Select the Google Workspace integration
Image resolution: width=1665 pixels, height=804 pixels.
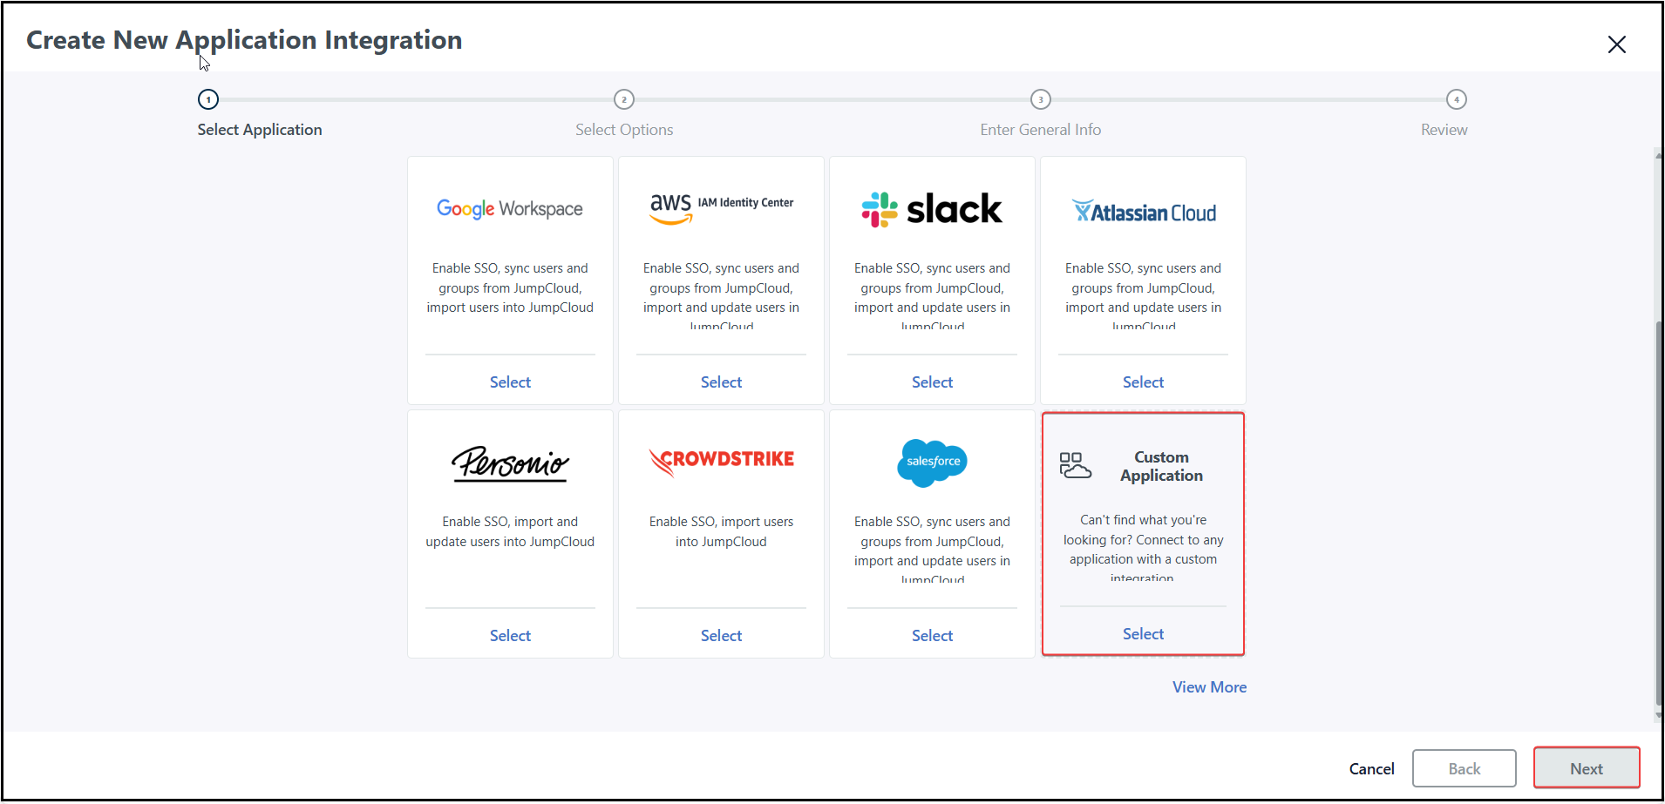click(x=510, y=382)
